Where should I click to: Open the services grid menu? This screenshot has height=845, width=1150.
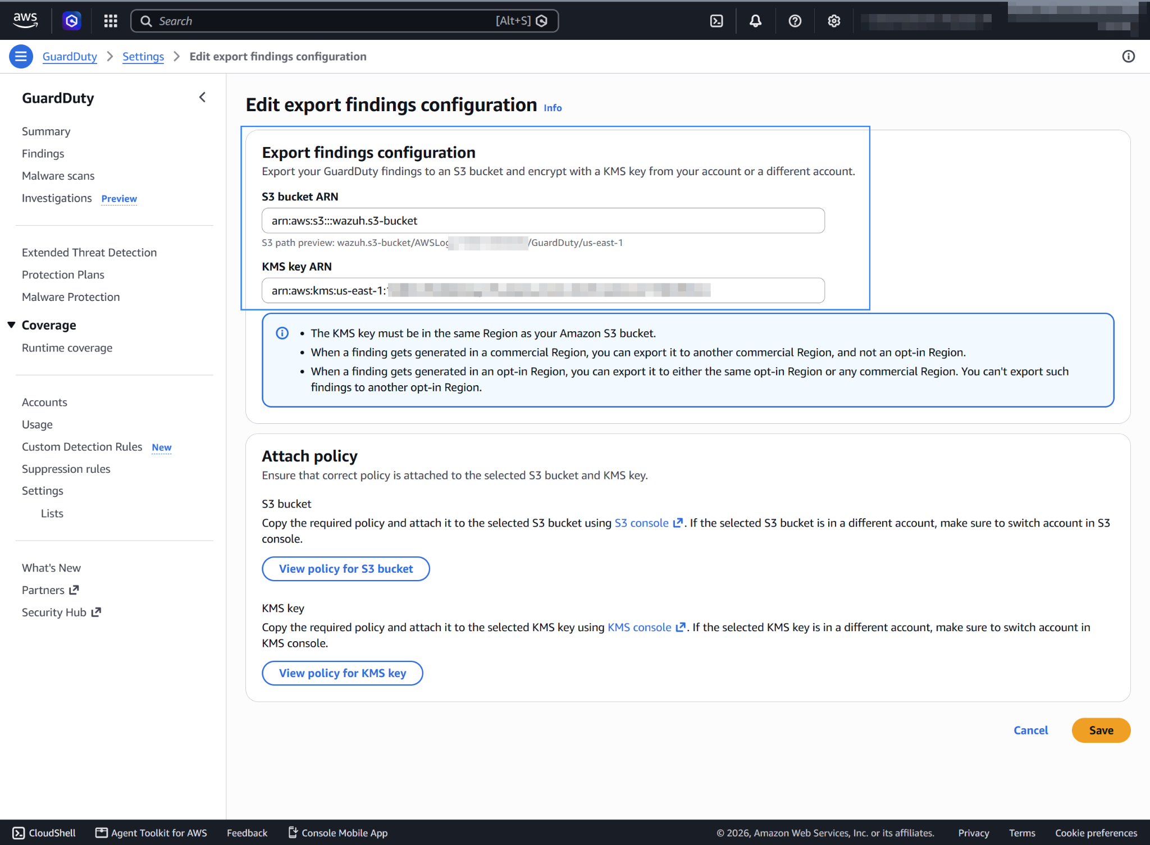111,21
